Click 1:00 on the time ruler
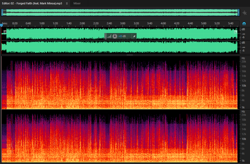 tap(42, 23)
